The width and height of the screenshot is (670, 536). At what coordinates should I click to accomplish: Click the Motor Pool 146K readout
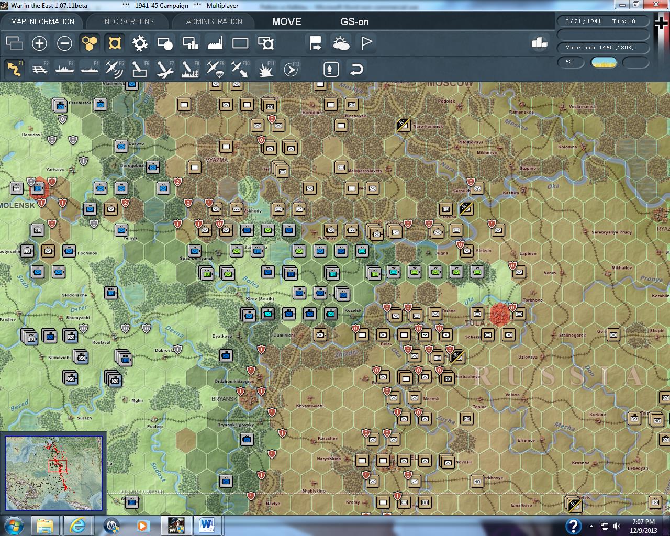604,48
